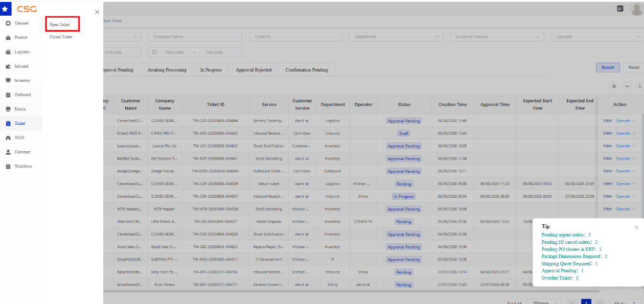
Task: Expand the Department dropdown
Action: tap(396, 37)
